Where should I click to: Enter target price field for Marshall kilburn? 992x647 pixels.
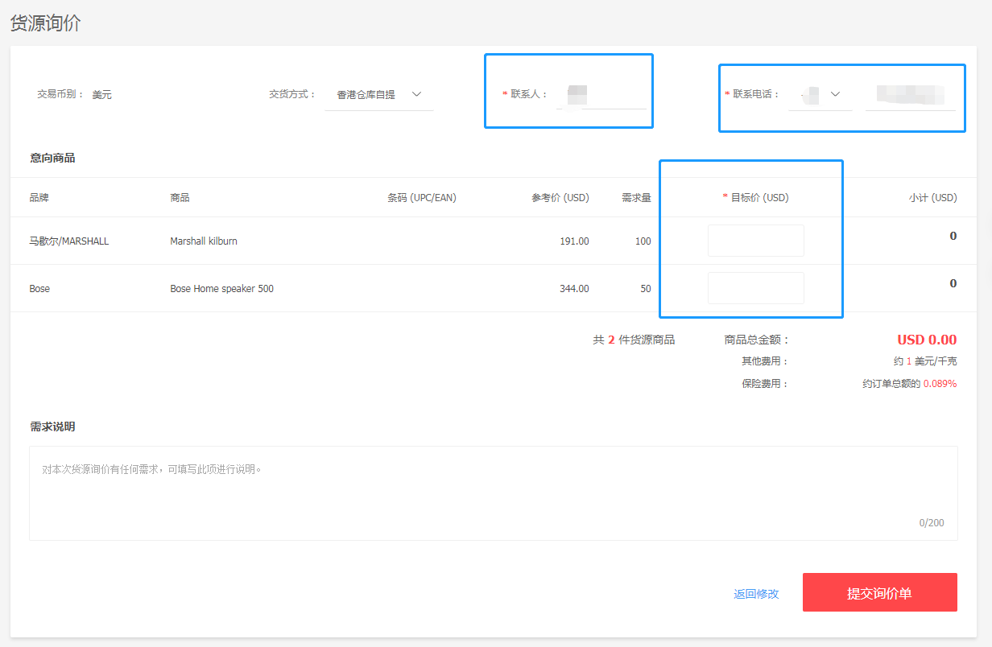(755, 241)
